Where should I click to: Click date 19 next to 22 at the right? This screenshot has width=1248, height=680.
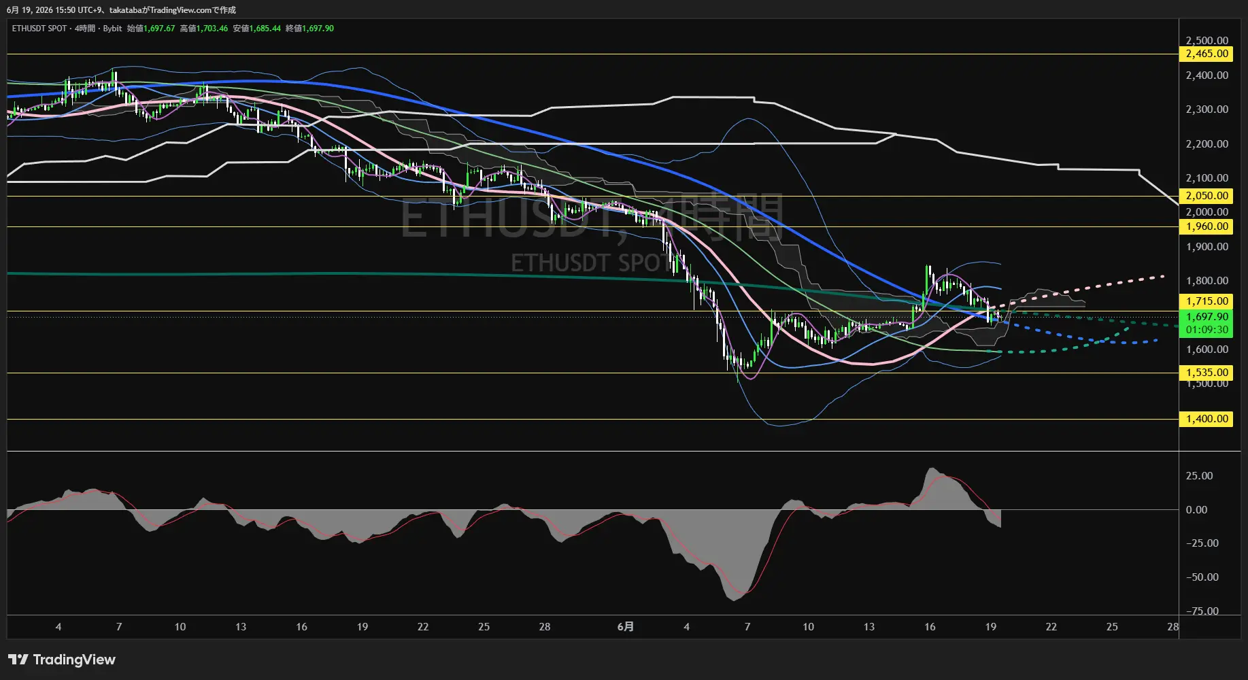pyautogui.click(x=990, y=627)
